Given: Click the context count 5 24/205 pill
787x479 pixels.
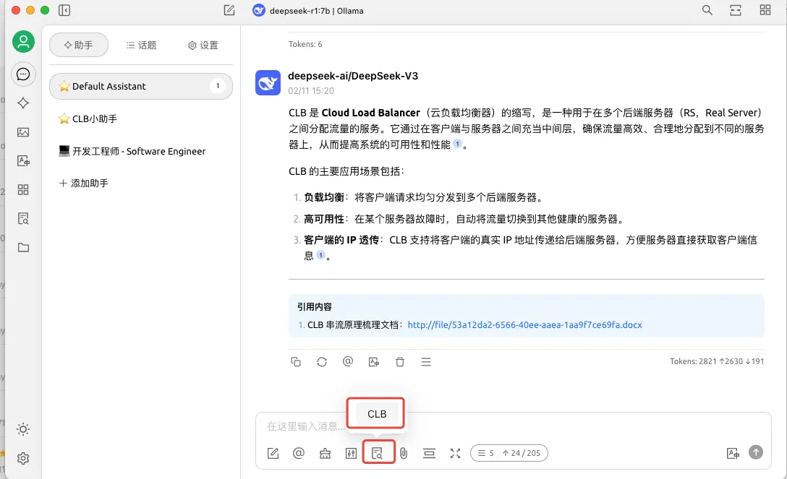Looking at the screenshot, I should click(x=509, y=453).
